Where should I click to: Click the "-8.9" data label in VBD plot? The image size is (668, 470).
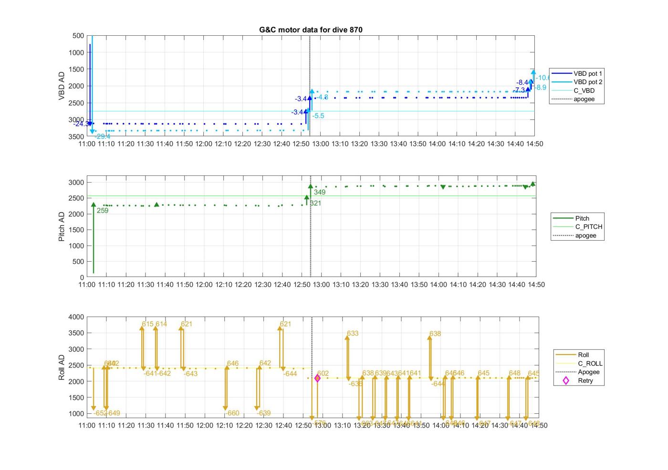[x=540, y=87]
